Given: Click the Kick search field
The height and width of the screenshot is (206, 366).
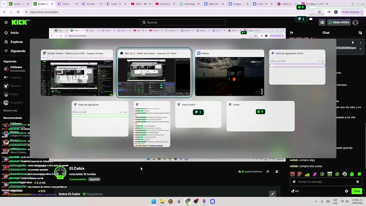Looking at the screenshot, I should pos(183,22).
